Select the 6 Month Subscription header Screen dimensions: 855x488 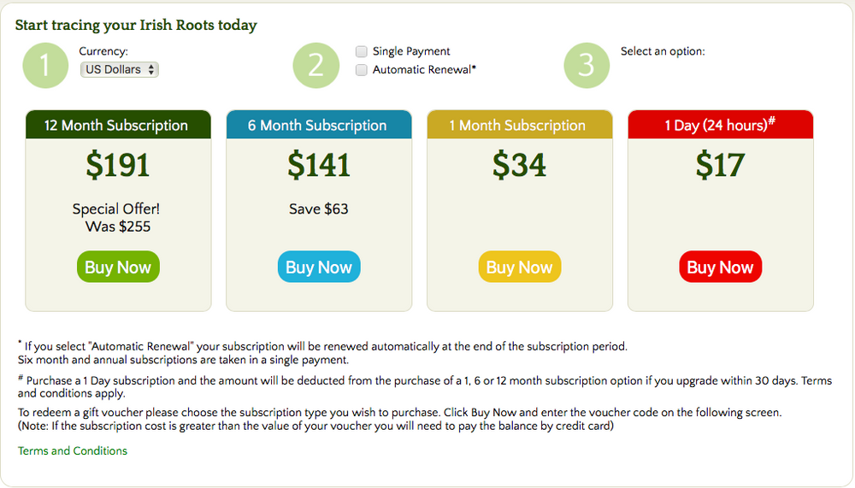318,125
